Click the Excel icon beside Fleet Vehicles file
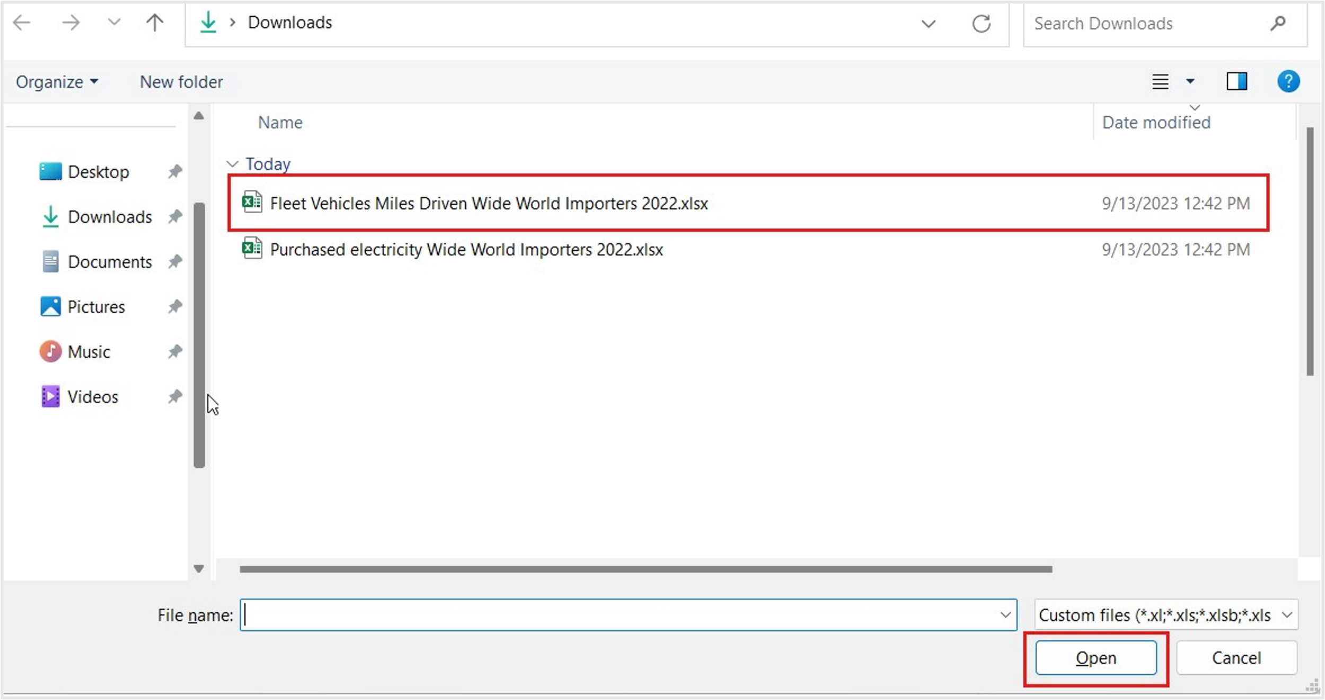 [x=252, y=202]
